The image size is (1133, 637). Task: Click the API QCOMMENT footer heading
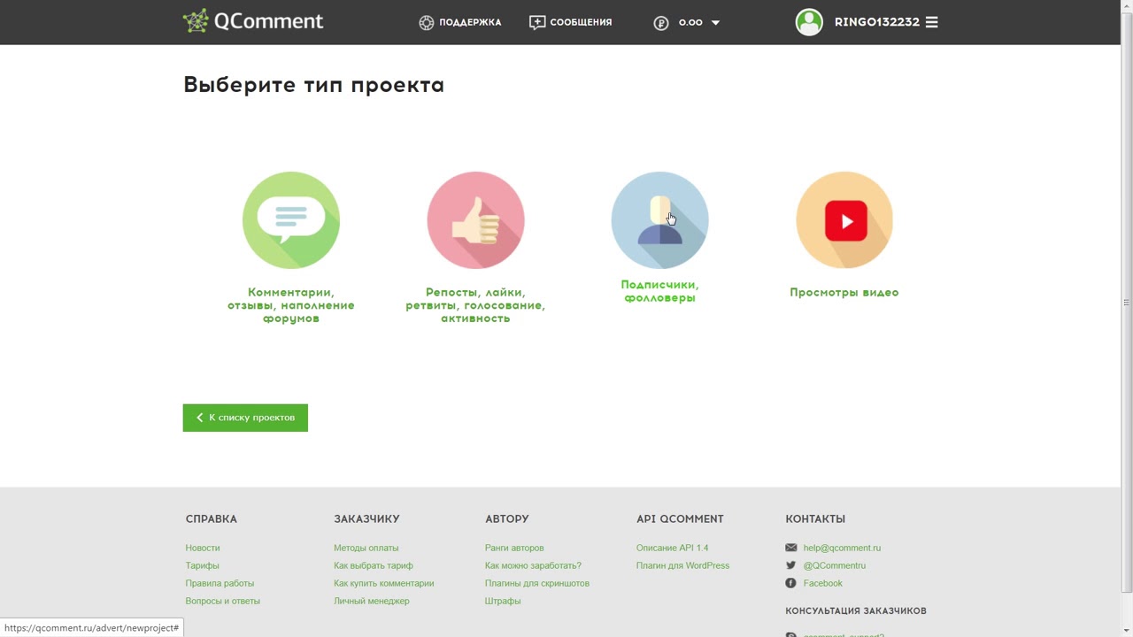click(x=680, y=519)
